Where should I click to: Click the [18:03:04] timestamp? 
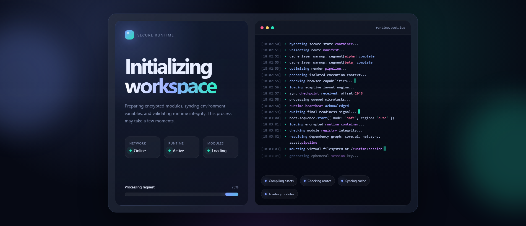[271, 156]
